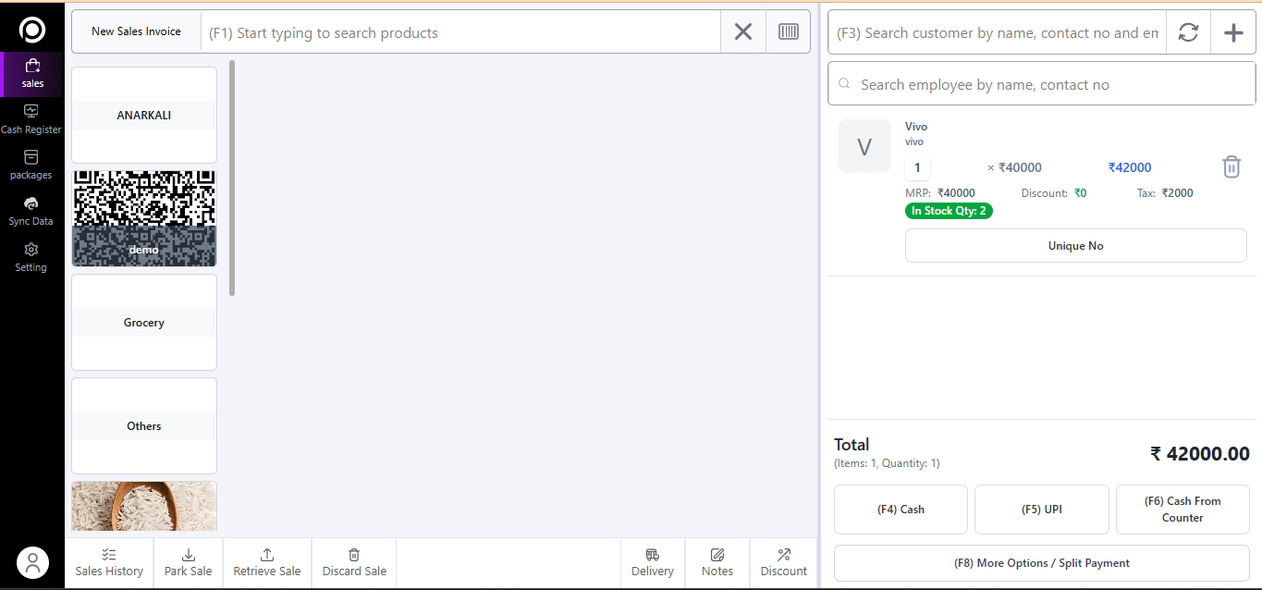Click the barcode scanner icon

tap(789, 32)
